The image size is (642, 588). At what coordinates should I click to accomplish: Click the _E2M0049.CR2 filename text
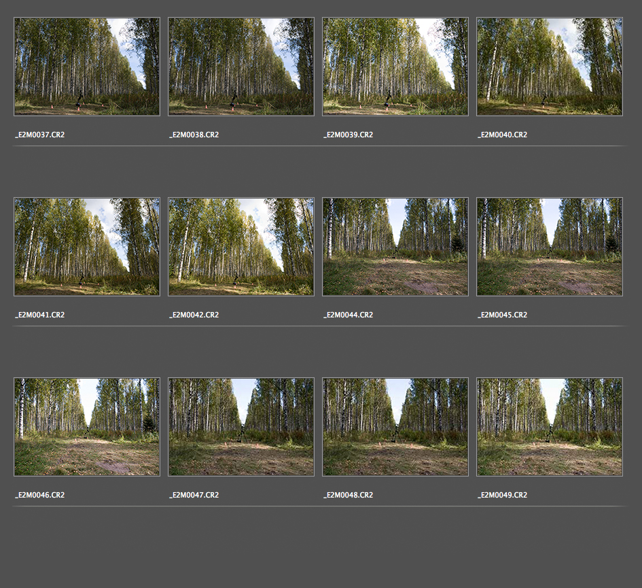(503, 496)
